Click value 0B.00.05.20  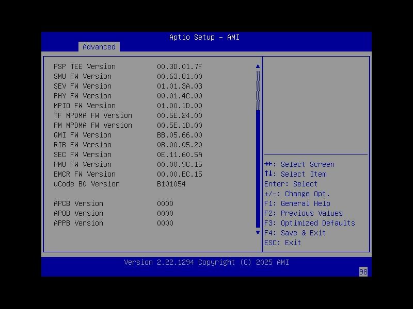180,145
